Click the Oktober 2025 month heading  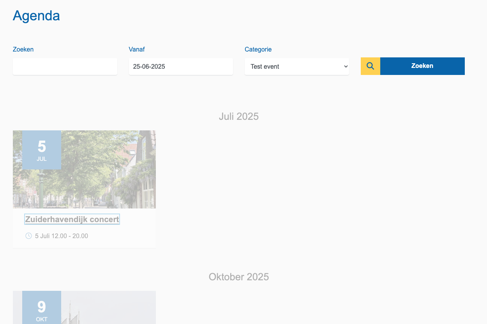click(x=239, y=277)
